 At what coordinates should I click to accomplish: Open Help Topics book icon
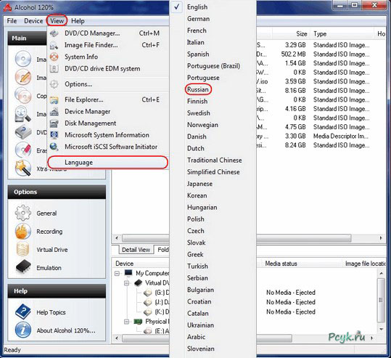click(23, 312)
